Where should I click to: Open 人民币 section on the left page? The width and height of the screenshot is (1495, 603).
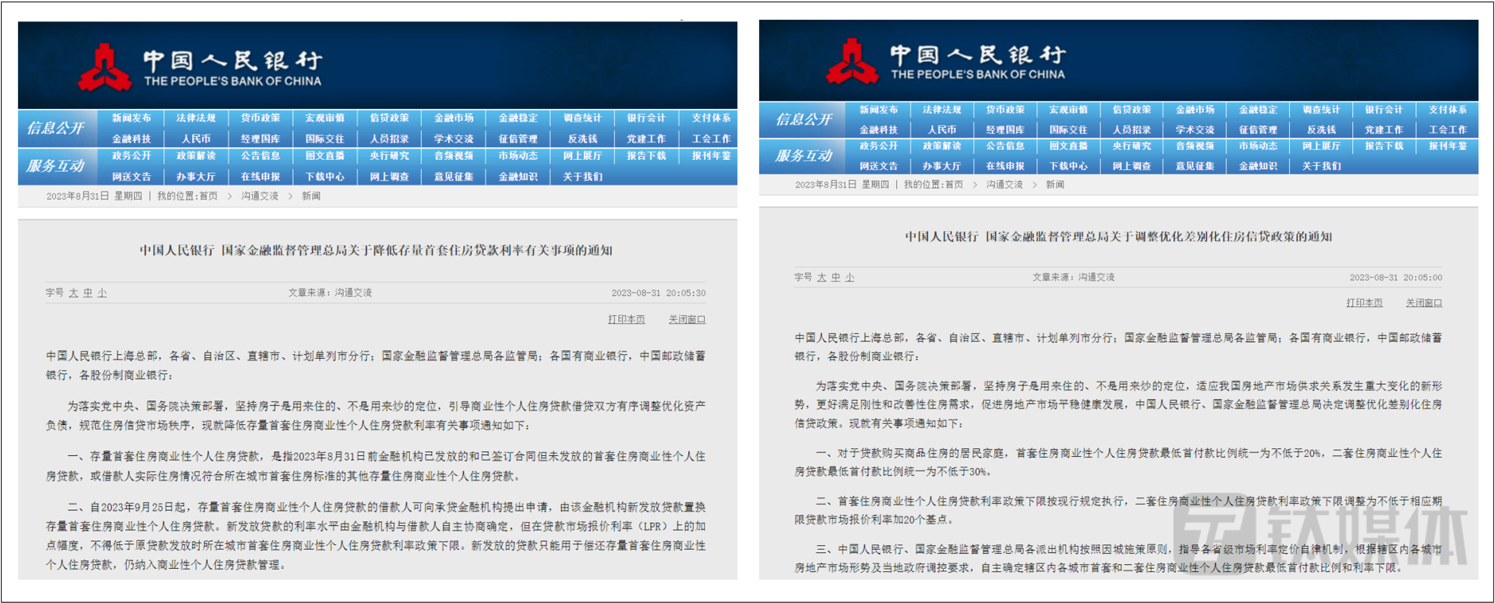click(196, 139)
